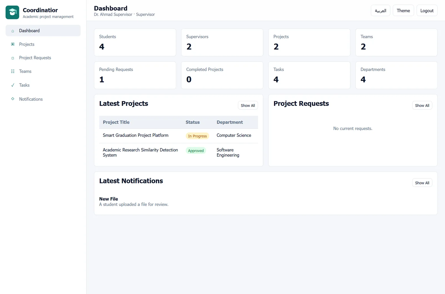Navigate to Teams in the sidebar
Viewport: 445px width, 294px height.
(43, 72)
